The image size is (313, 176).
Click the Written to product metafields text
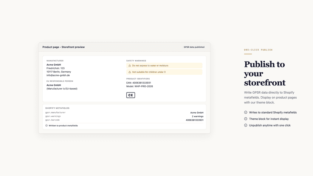63,125
